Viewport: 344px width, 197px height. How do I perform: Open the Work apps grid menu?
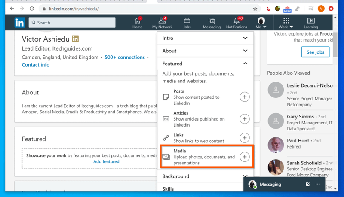tap(286, 23)
